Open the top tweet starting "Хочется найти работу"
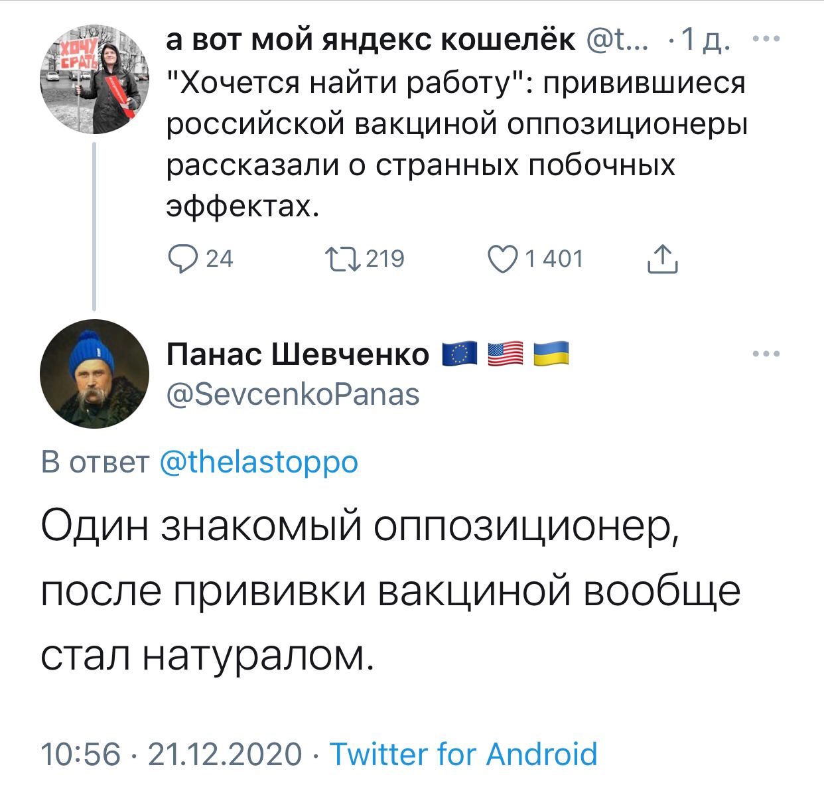This screenshot has width=824, height=799. click(x=455, y=145)
